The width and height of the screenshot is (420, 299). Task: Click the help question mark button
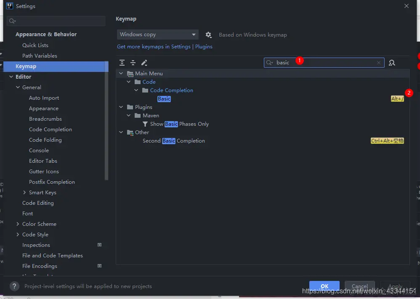[14, 286]
